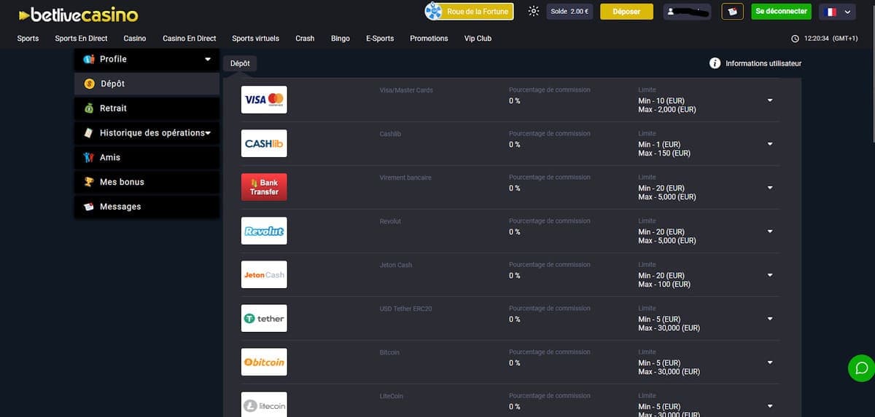Click the Amis friends icon

(89, 157)
